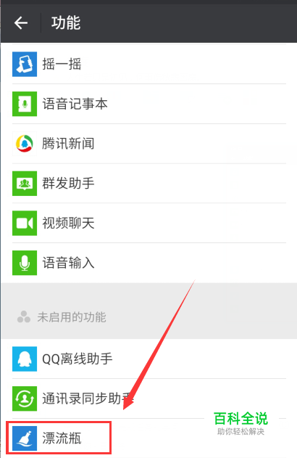Select the 视频聊天 camera icon

25,223
